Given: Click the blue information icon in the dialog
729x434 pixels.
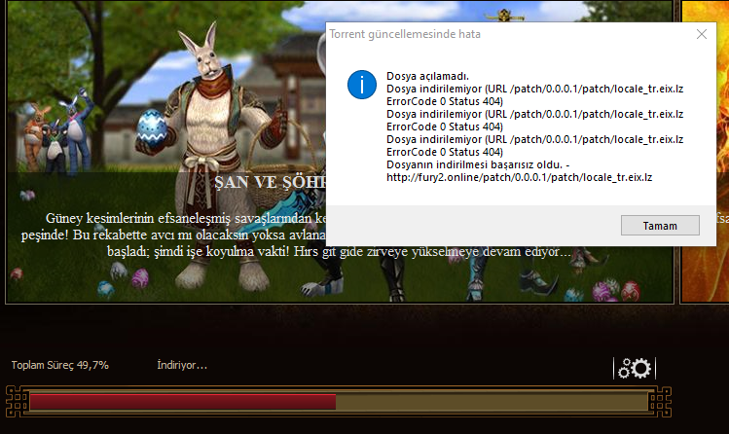Looking at the screenshot, I should coord(362,85).
